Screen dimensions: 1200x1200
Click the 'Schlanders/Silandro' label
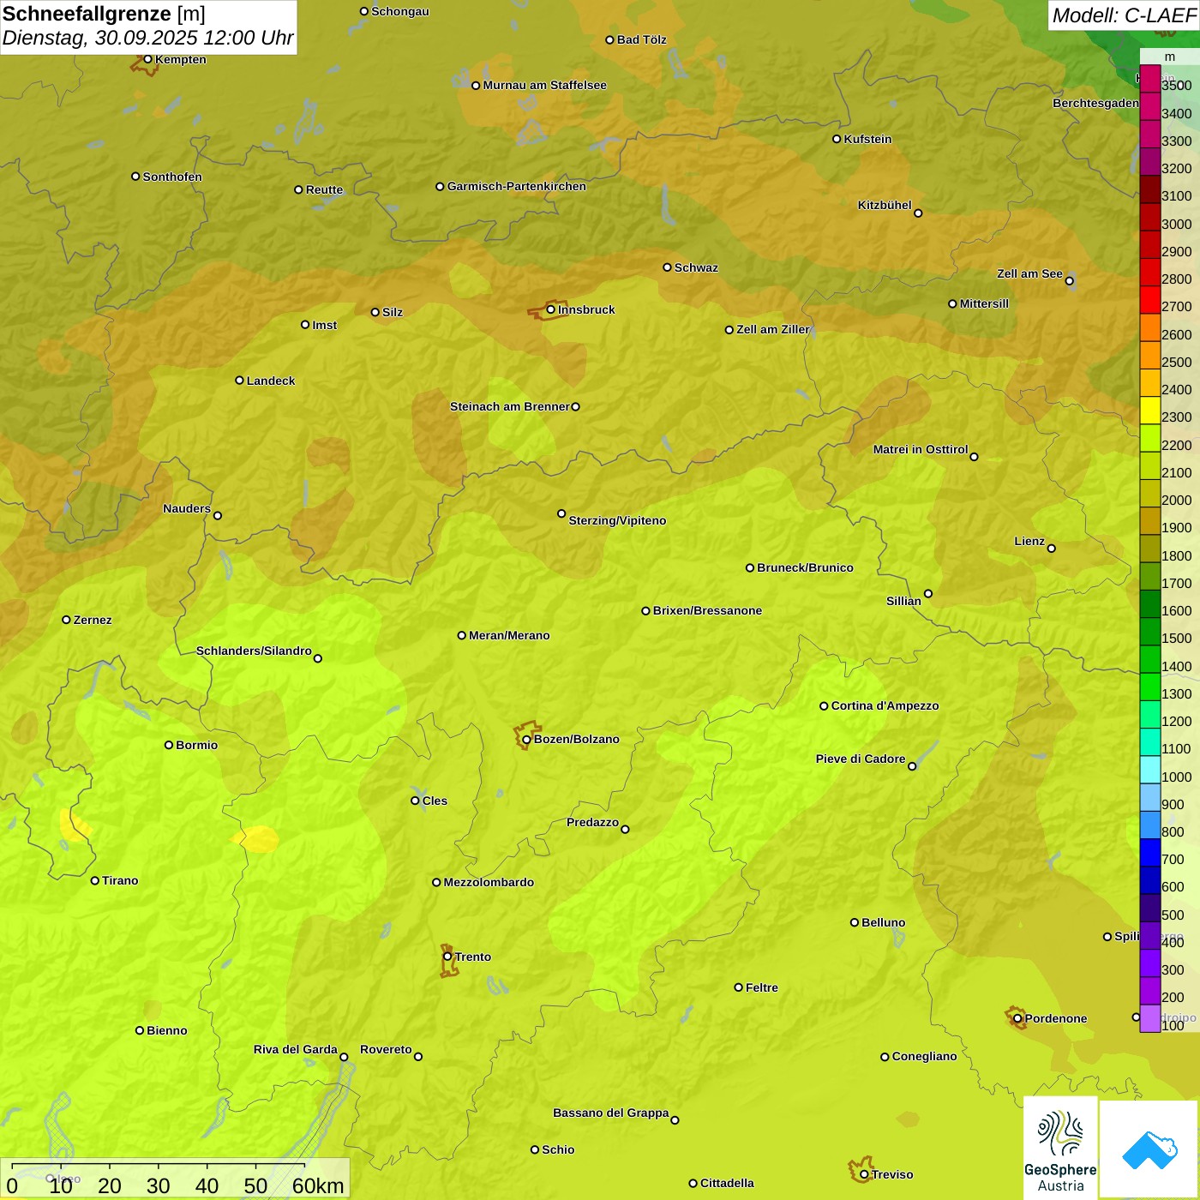coord(254,651)
